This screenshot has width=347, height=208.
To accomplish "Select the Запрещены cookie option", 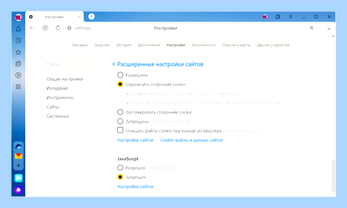I will (120, 121).
